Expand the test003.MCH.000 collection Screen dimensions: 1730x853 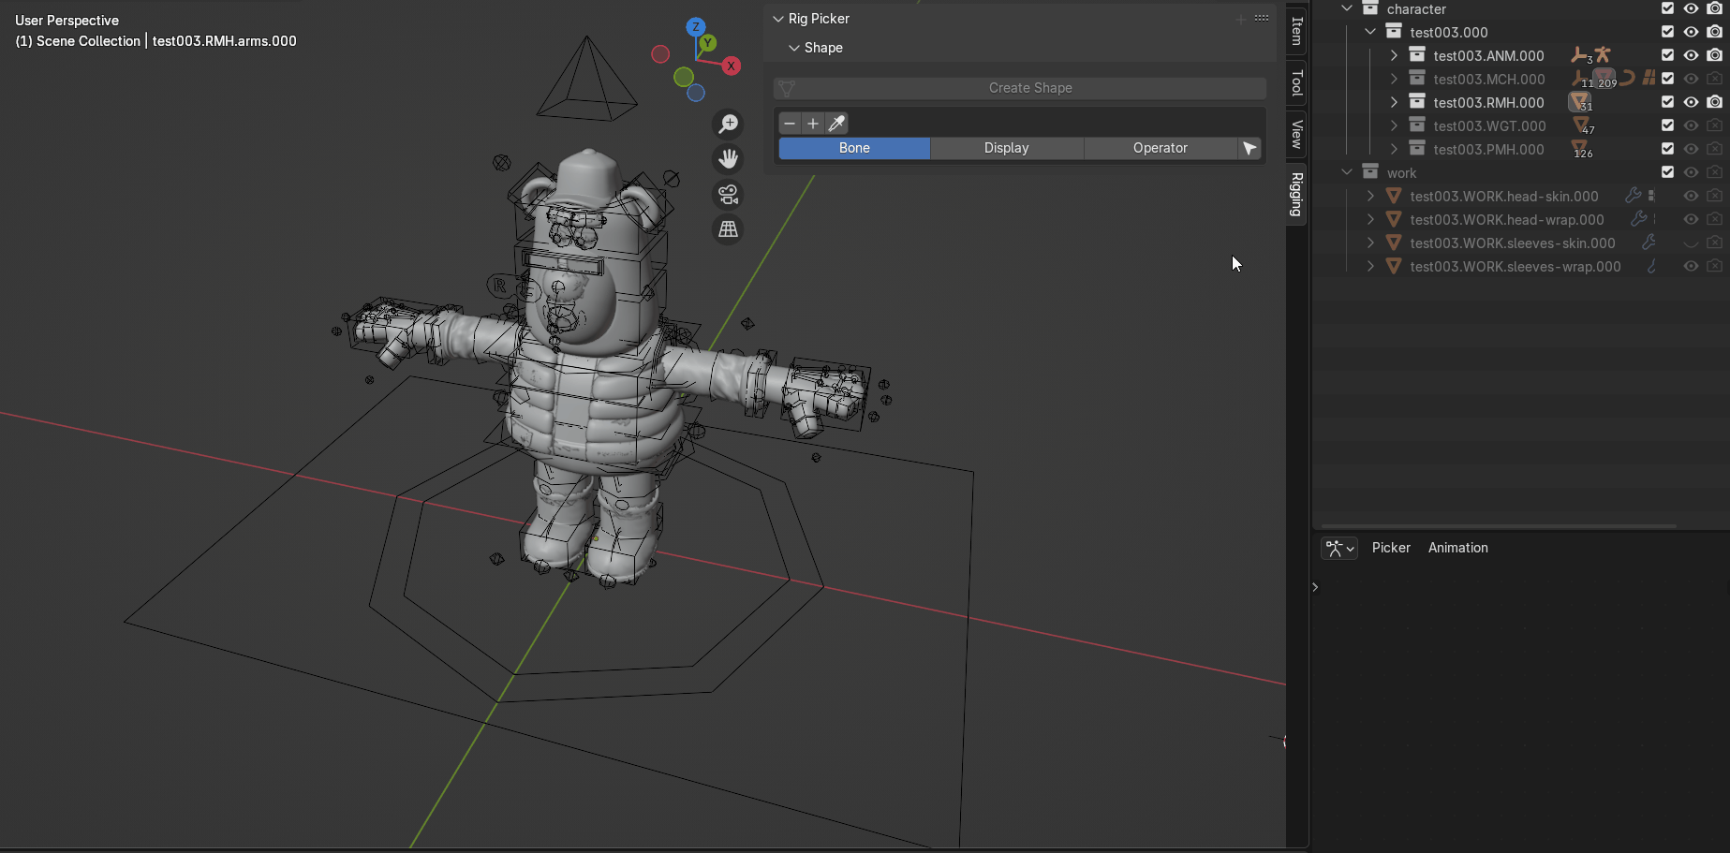coord(1394,79)
